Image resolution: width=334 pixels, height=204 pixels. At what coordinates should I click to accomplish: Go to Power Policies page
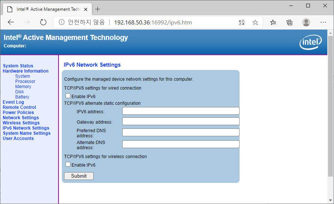18,113
